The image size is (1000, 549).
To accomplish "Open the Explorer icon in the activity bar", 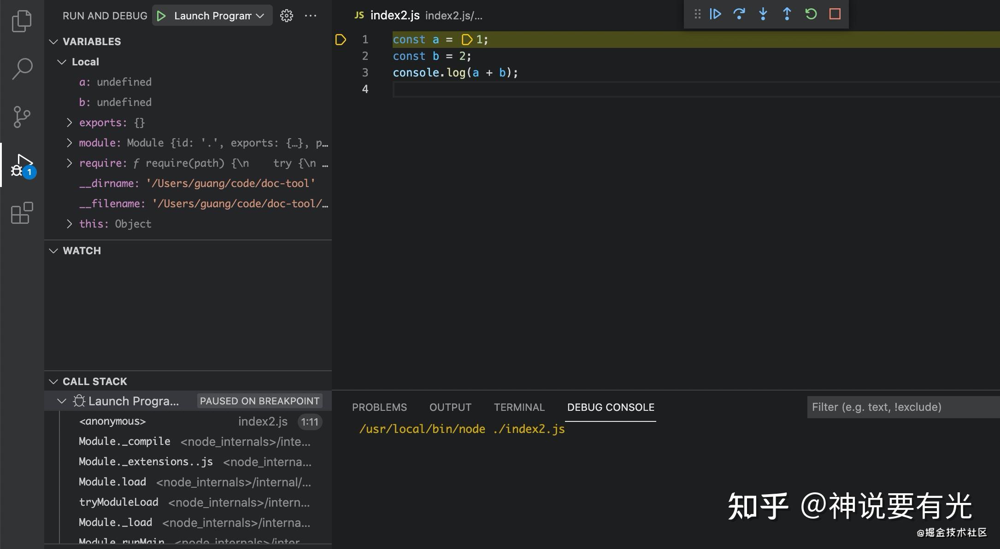I will pyautogui.click(x=21, y=21).
